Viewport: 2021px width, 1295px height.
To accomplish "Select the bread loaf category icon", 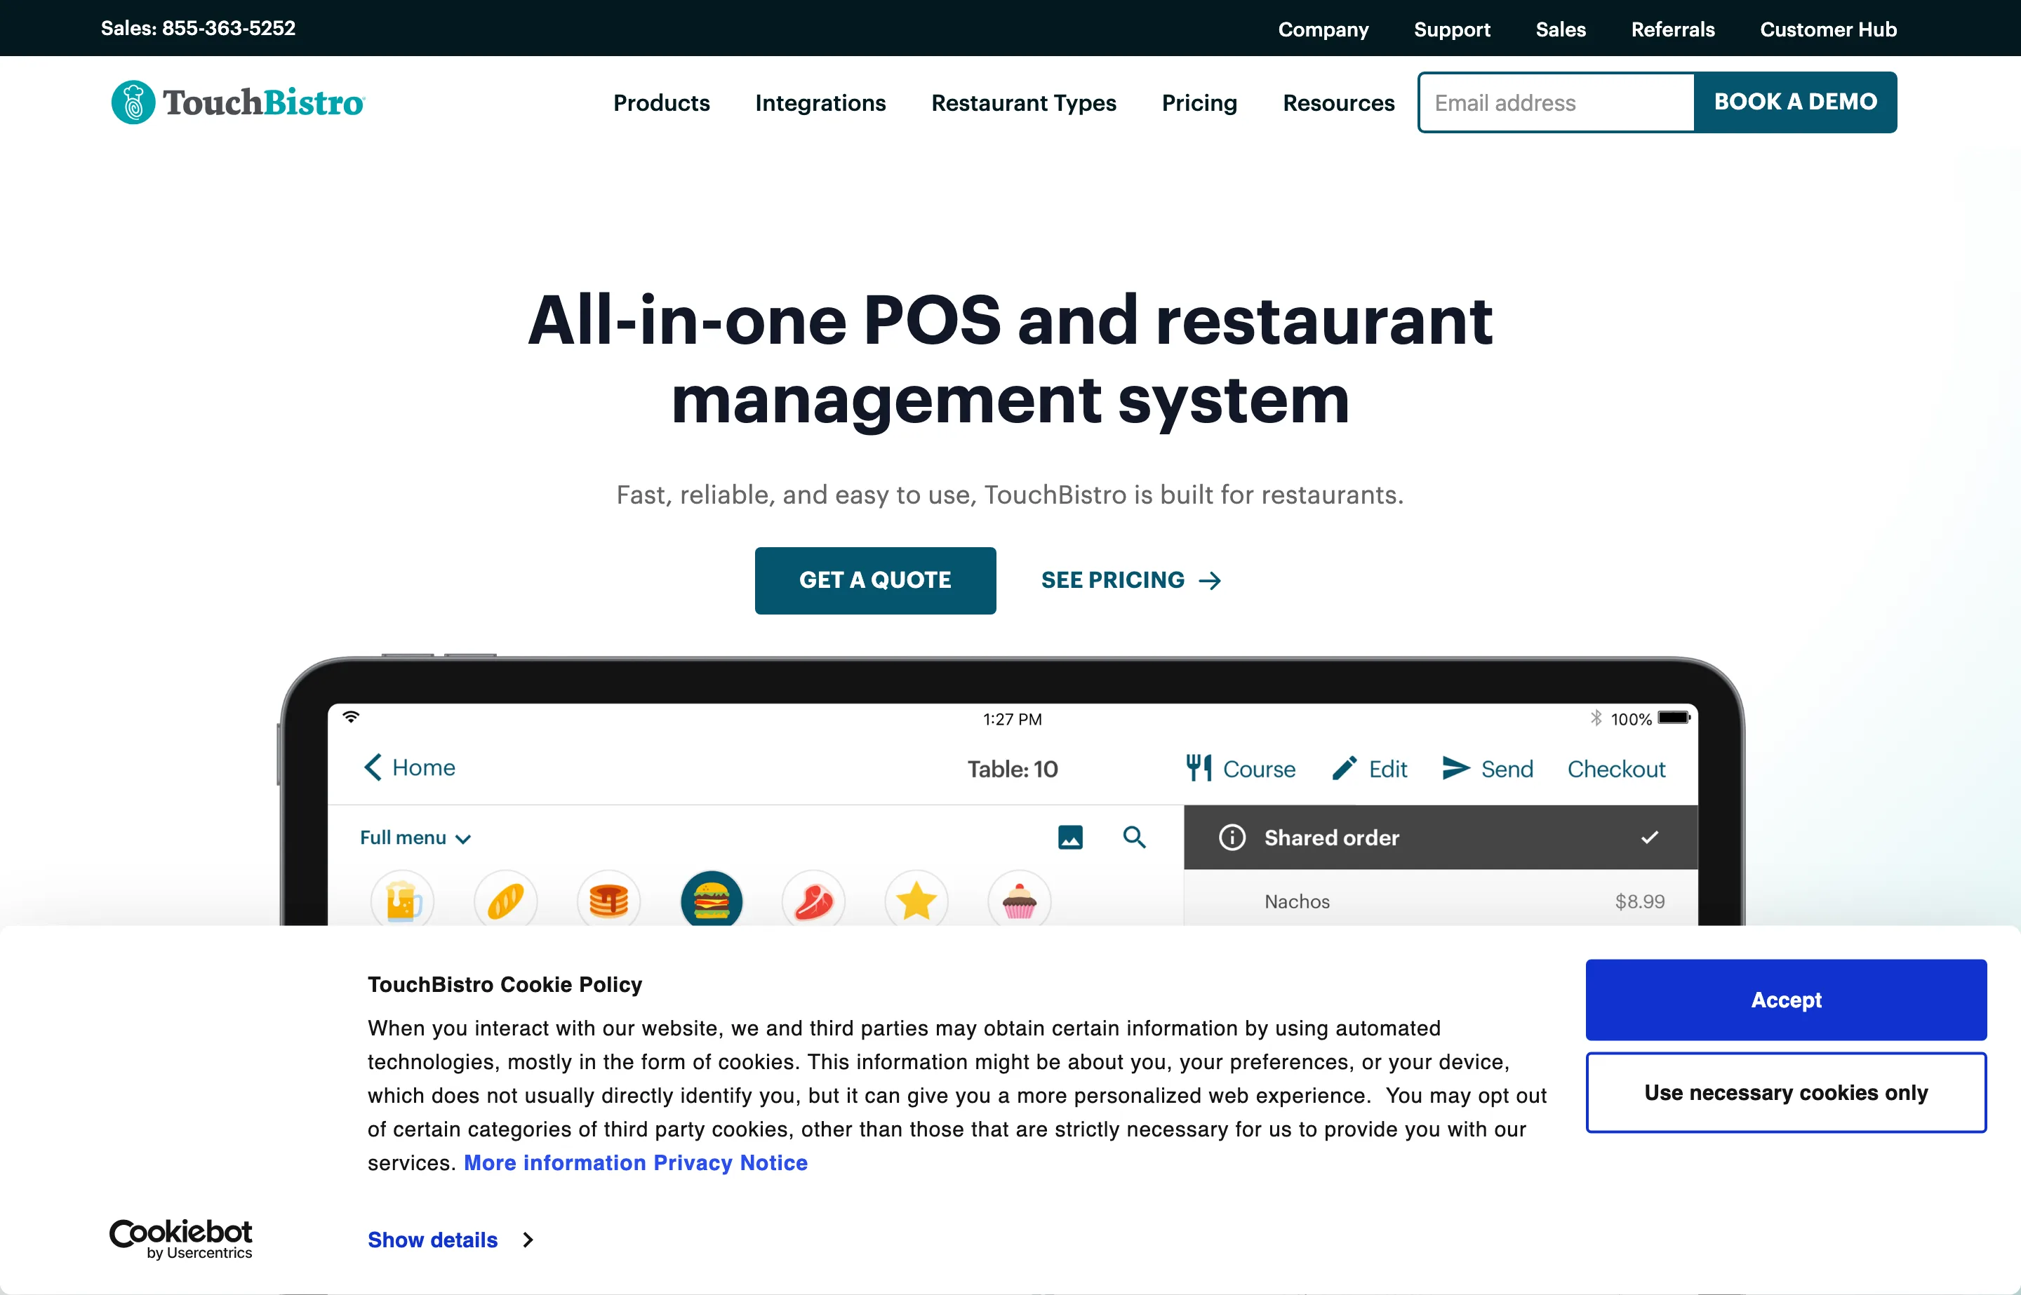I will click(505, 901).
